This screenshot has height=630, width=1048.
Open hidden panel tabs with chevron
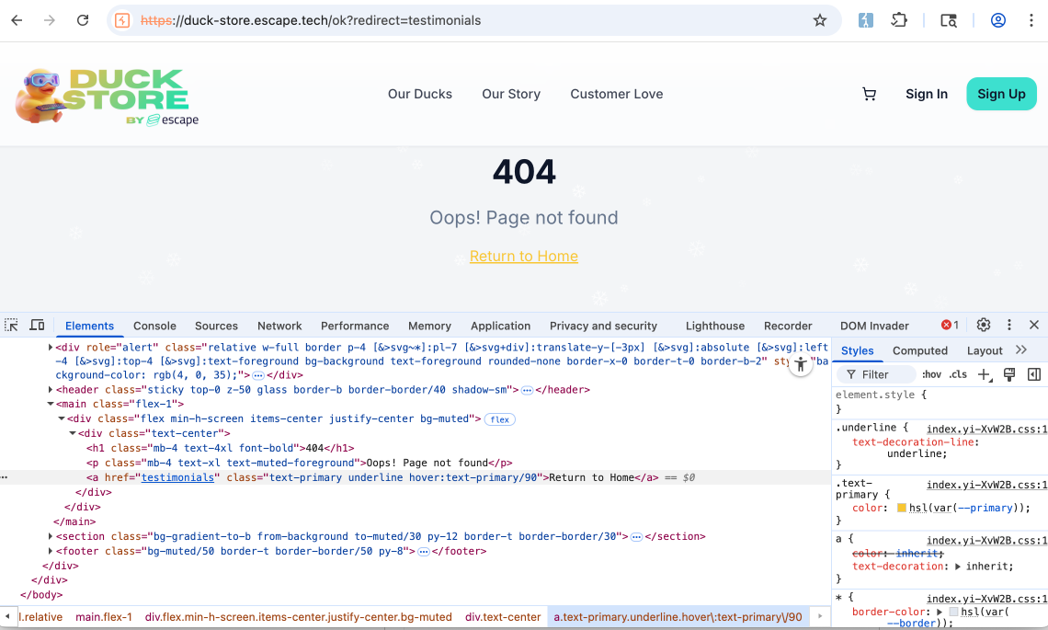(1019, 349)
